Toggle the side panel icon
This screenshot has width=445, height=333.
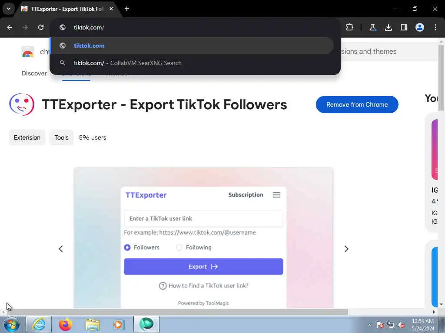click(x=404, y=27)
